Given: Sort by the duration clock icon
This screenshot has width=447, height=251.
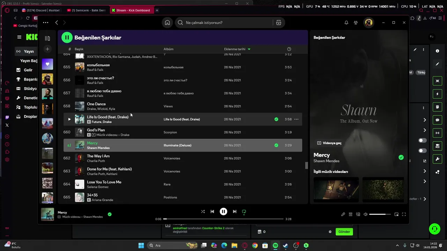Looking at the screenshot, I should tap(289, 49).
